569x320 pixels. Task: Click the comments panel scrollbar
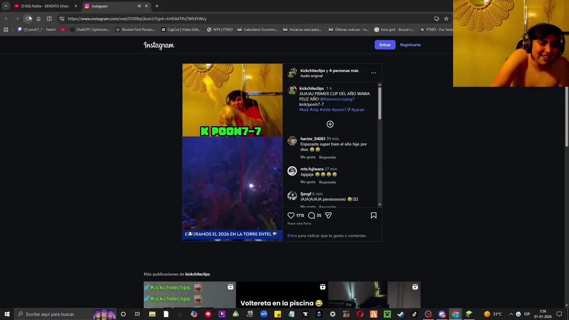click(380, 103)
